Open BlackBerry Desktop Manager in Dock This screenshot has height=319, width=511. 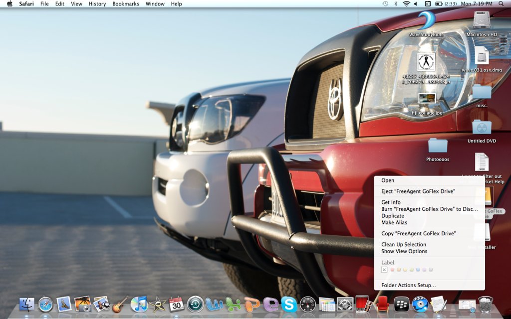pyautogui.click(x=401, y=305)
